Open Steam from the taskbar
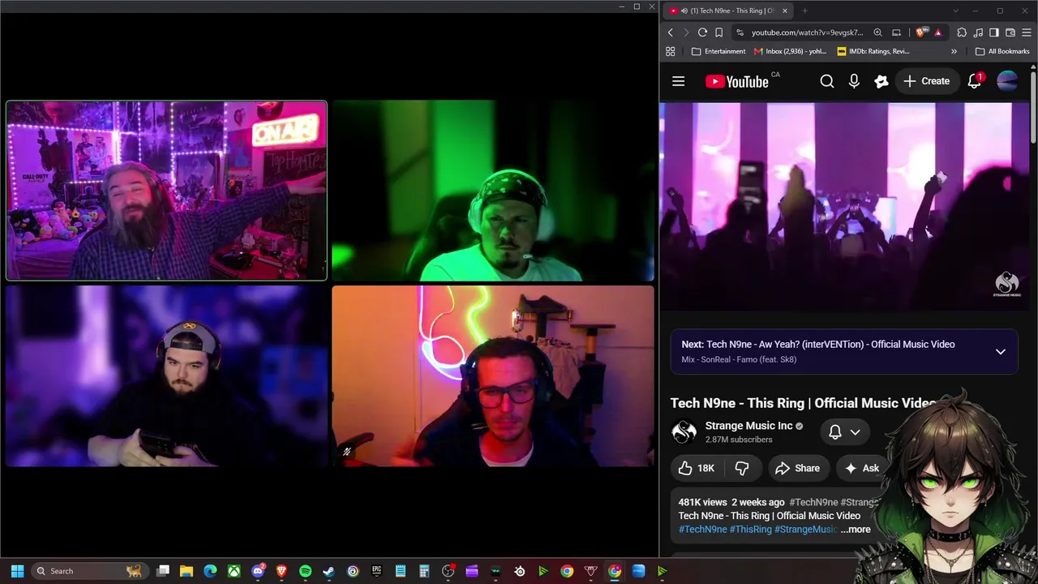The width and height of the screenshot is (1038, 584). (x=329, y=571)
